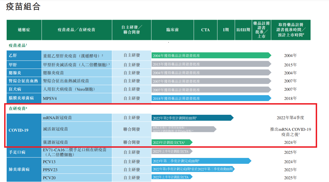
Task: Select "甲型肝炎滅活疫苗（人二倍體細胞）" product name
Action: (76, 65)
